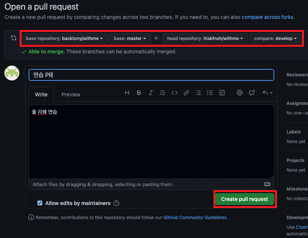Switch to the Preview tab

(71, 94)
